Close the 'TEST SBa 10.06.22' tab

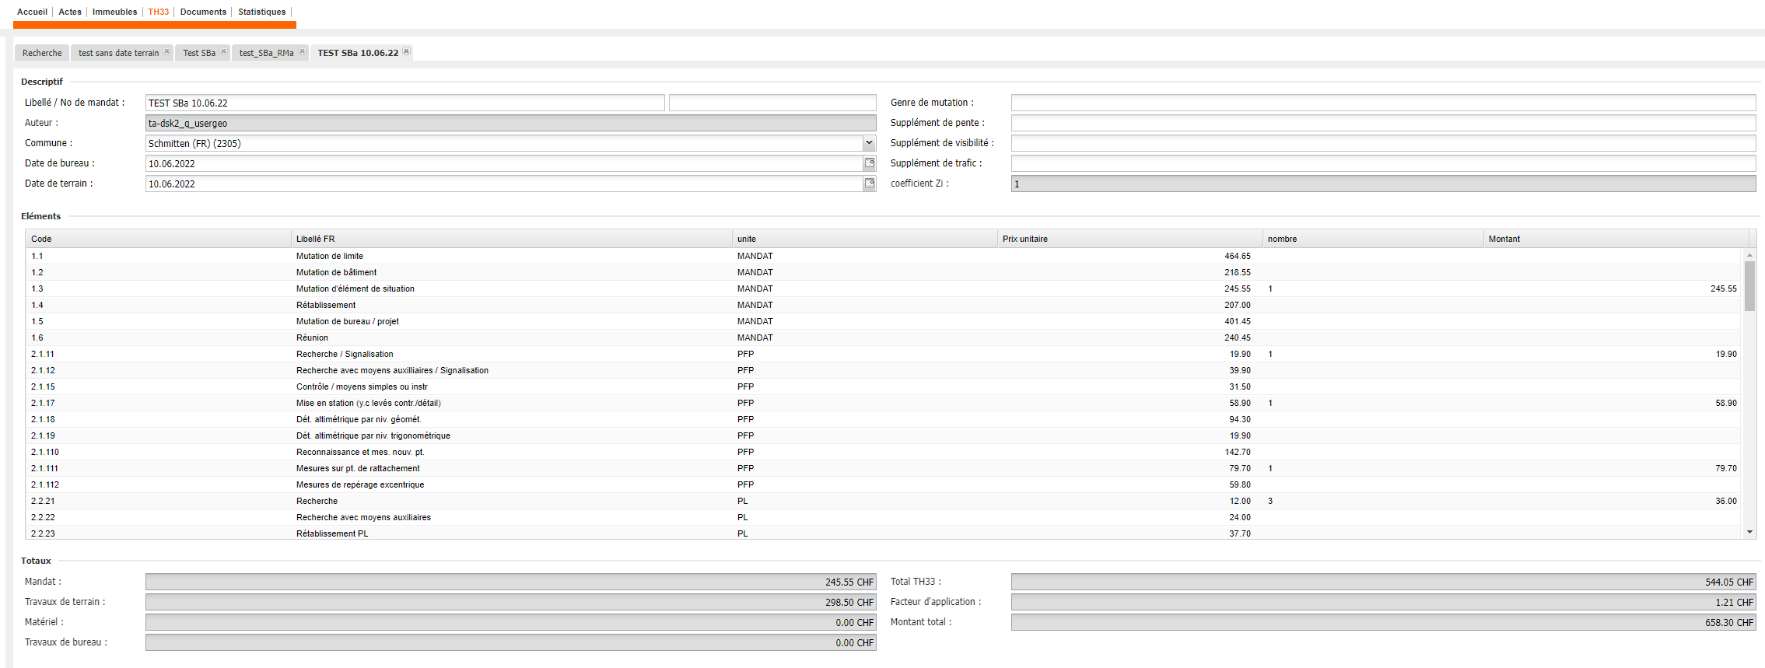(x=406, y=51)
